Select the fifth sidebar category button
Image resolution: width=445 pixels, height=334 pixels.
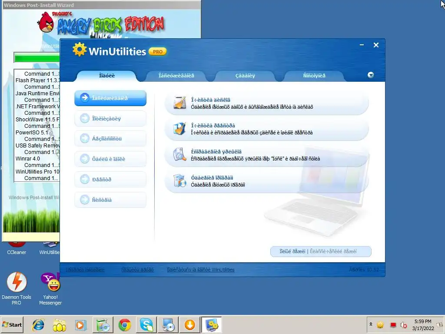point(110,179)
